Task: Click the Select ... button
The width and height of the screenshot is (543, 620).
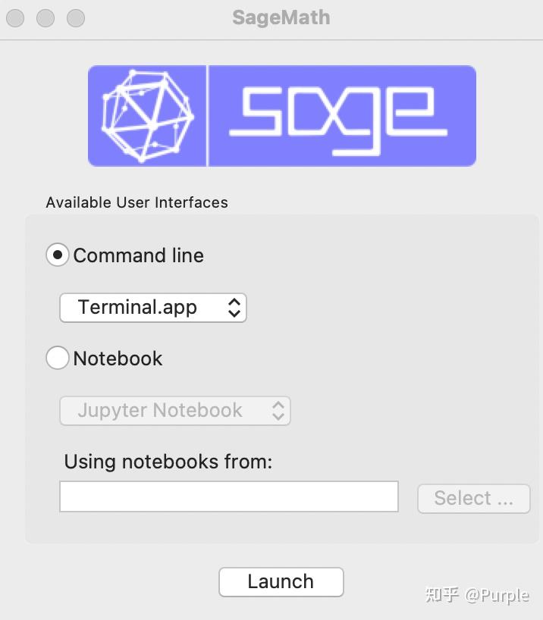Action: [x=473, y=498]
